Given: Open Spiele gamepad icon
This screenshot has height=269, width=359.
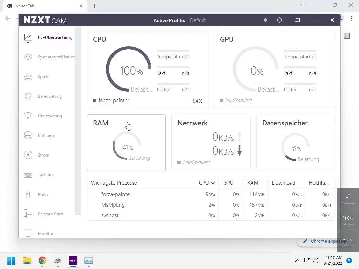Looking at the screenshot, I should pos(28,77).
